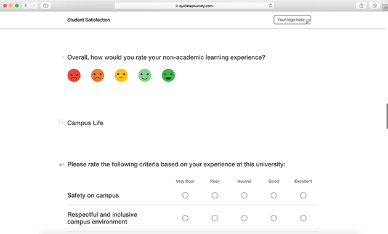388x234 pixels.
Task: Select the angry red face rating
Action: pos(74,75)
